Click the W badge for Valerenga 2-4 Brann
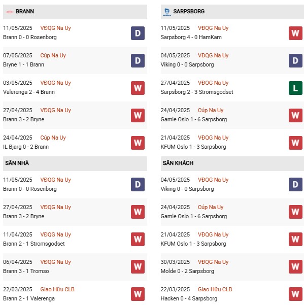 click(138, 88)
